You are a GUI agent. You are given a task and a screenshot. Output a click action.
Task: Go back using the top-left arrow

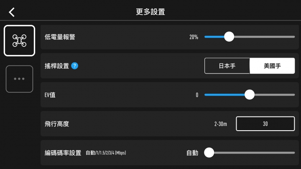12,12
